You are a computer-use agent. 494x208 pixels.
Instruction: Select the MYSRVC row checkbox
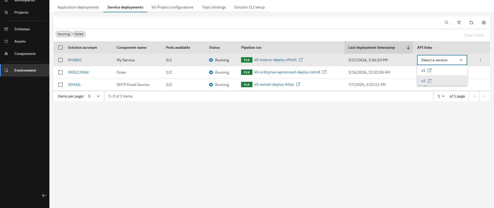click(60, 60)
